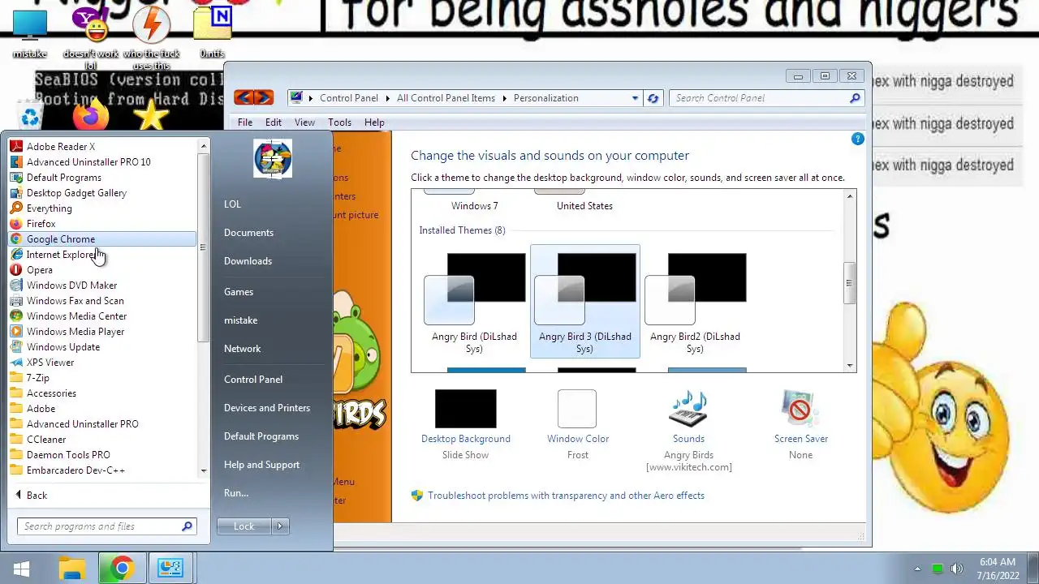Image resolution: width=1039 pixels, height=584 pixels.
Task: Click the program list scroll down arrow
Action: coord(204,470)
